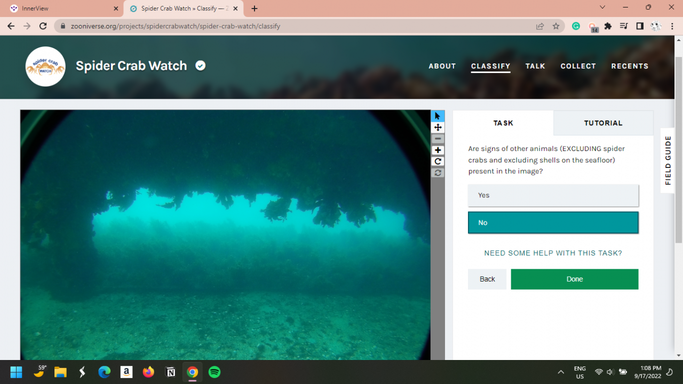Open the Windows Start menu
This screenshot has width=683, height=384.
pos(16,372)
